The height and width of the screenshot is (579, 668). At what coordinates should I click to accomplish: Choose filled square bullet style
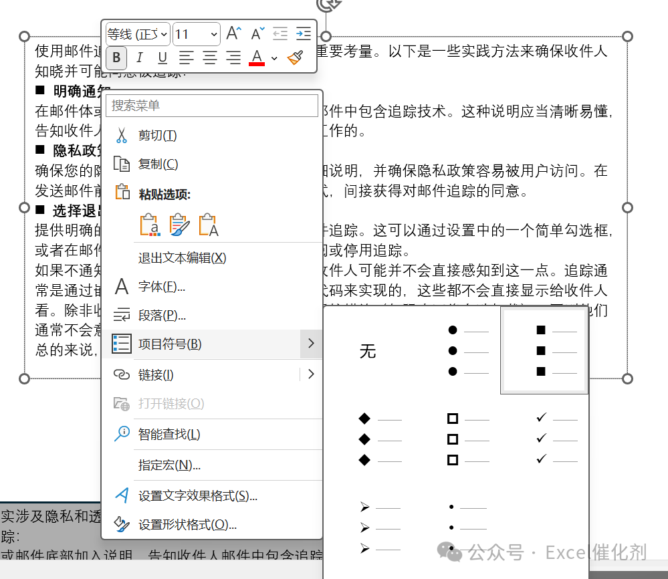click(544, 351)
